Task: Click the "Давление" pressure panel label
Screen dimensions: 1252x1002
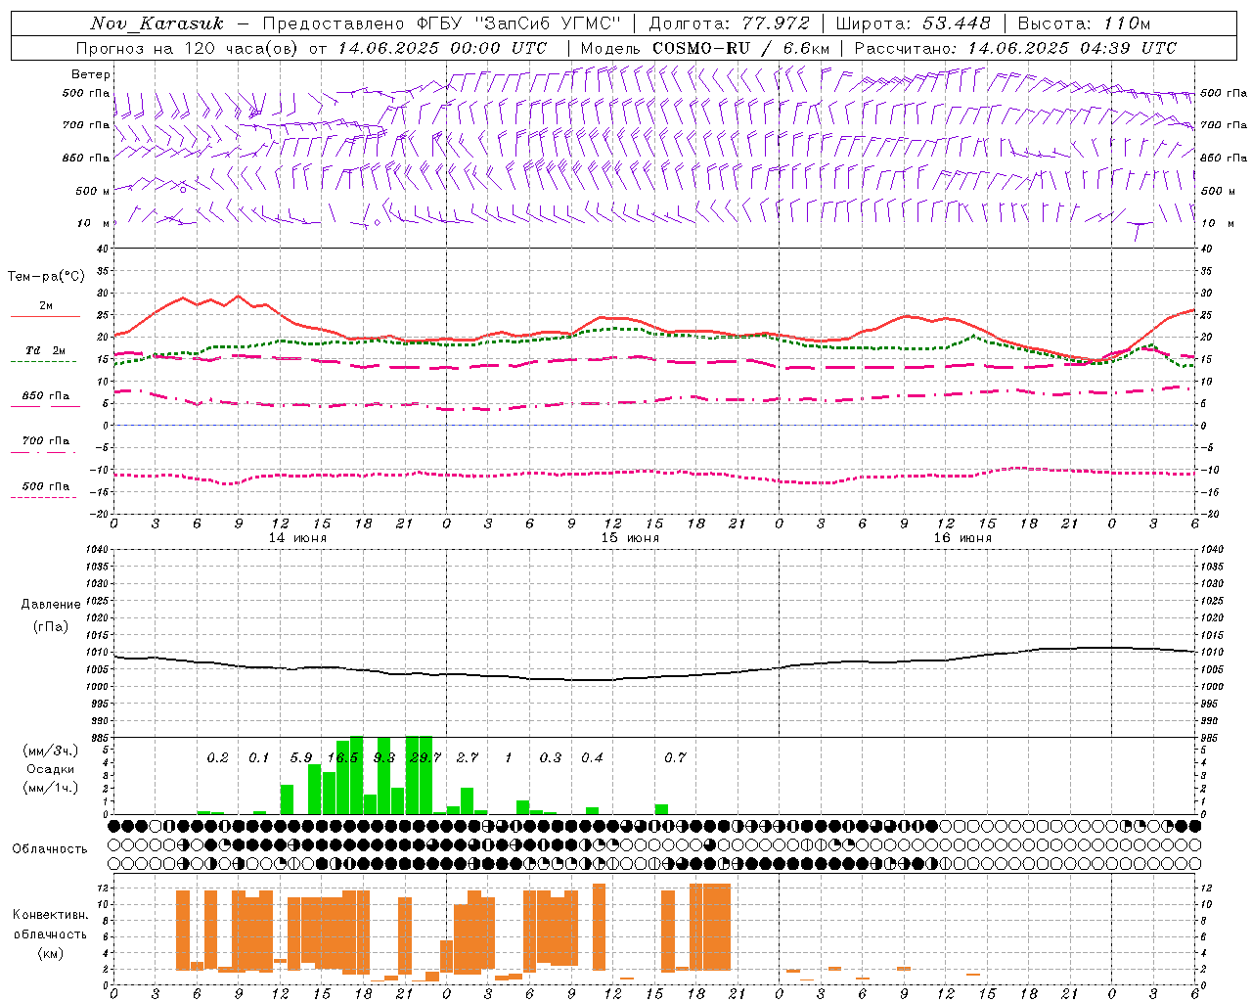Action: 51,605
